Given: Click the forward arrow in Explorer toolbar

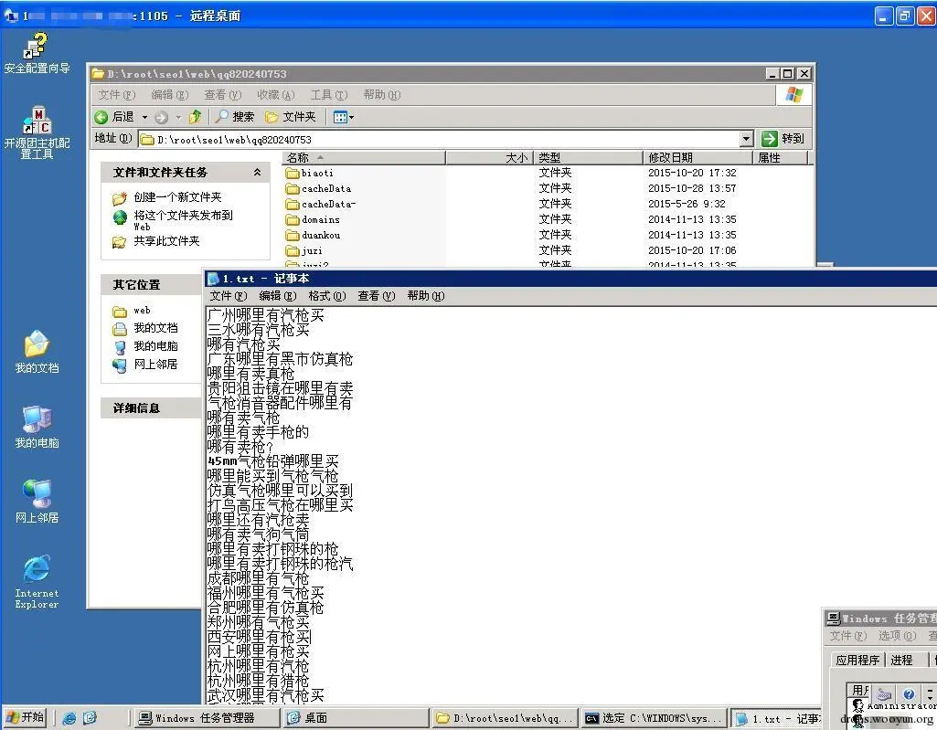Looking at the screenshot, I should (161, 117).
